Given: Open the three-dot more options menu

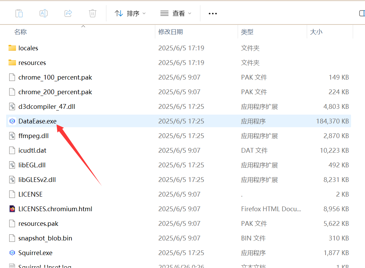Looking at the screenshot, I should (x=212, y=14).
